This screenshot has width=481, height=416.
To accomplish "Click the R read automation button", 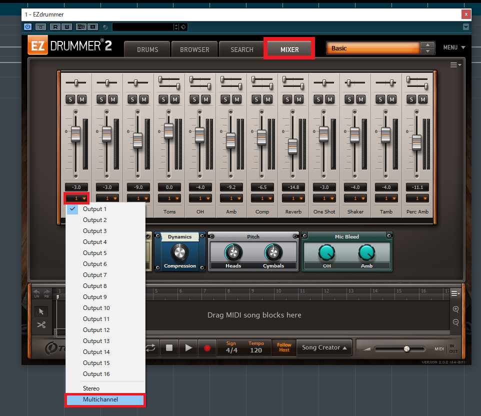I will pyautogui.click(x=55, y=27).
